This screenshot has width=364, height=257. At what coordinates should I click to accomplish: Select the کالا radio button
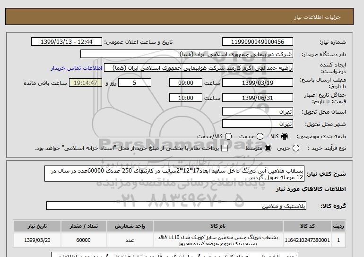click(x=285, y=136)
